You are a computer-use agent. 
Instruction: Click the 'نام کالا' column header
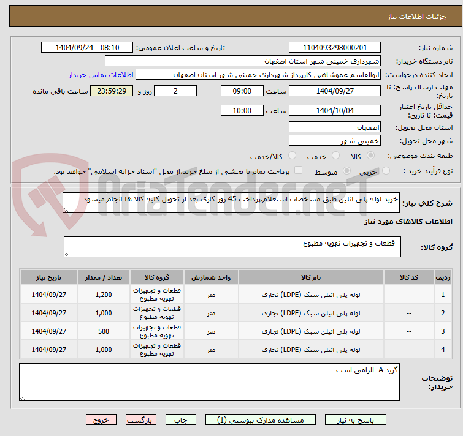(x=312, y=277)
